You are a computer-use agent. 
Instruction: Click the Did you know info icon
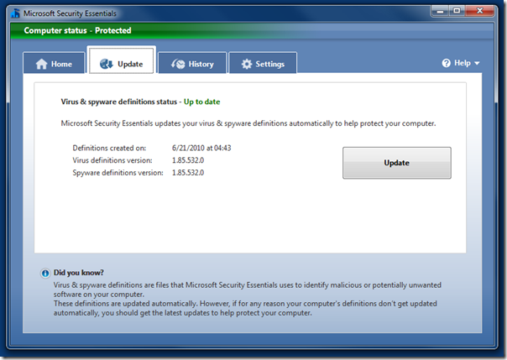(45, 274)
